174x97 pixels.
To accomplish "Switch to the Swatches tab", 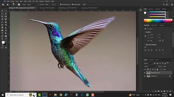I will [151, 9].
